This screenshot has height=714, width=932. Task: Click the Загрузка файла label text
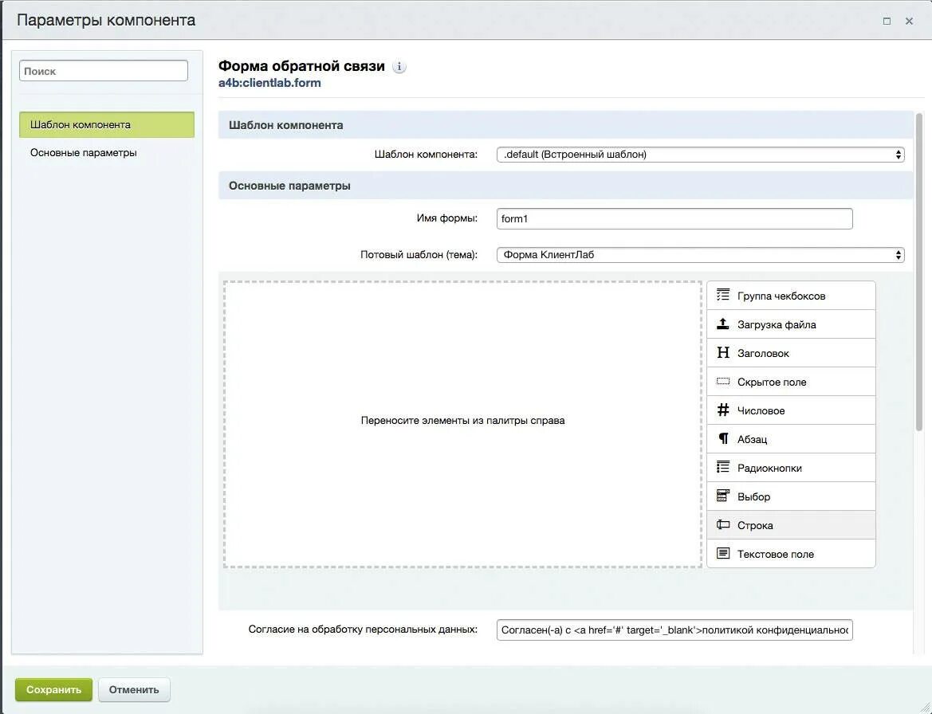click(777, 324)
